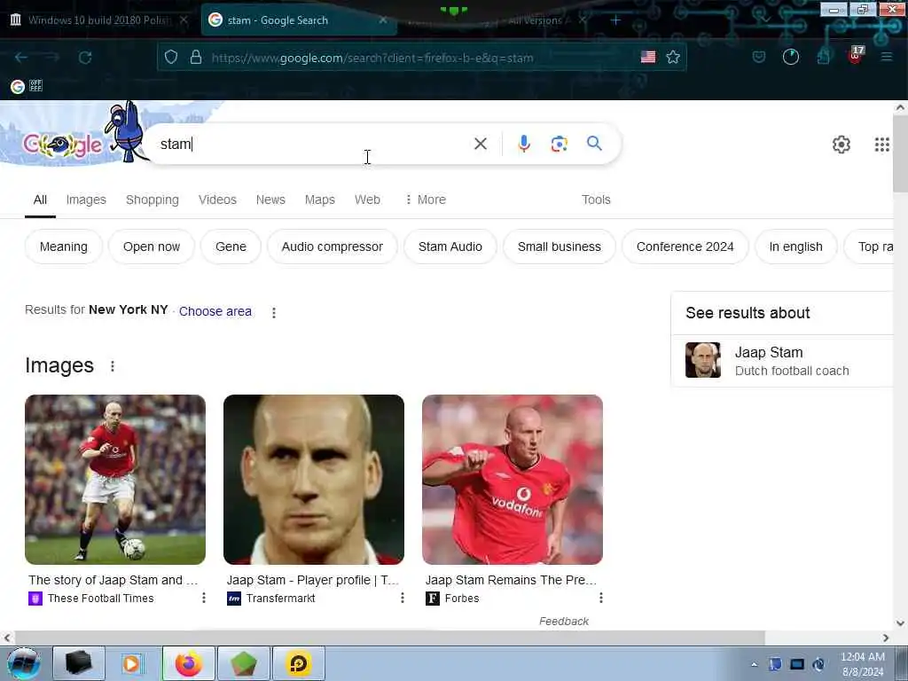Open media player taskbar icon
This screenshot has width=908, height=681.
[131, 663]
